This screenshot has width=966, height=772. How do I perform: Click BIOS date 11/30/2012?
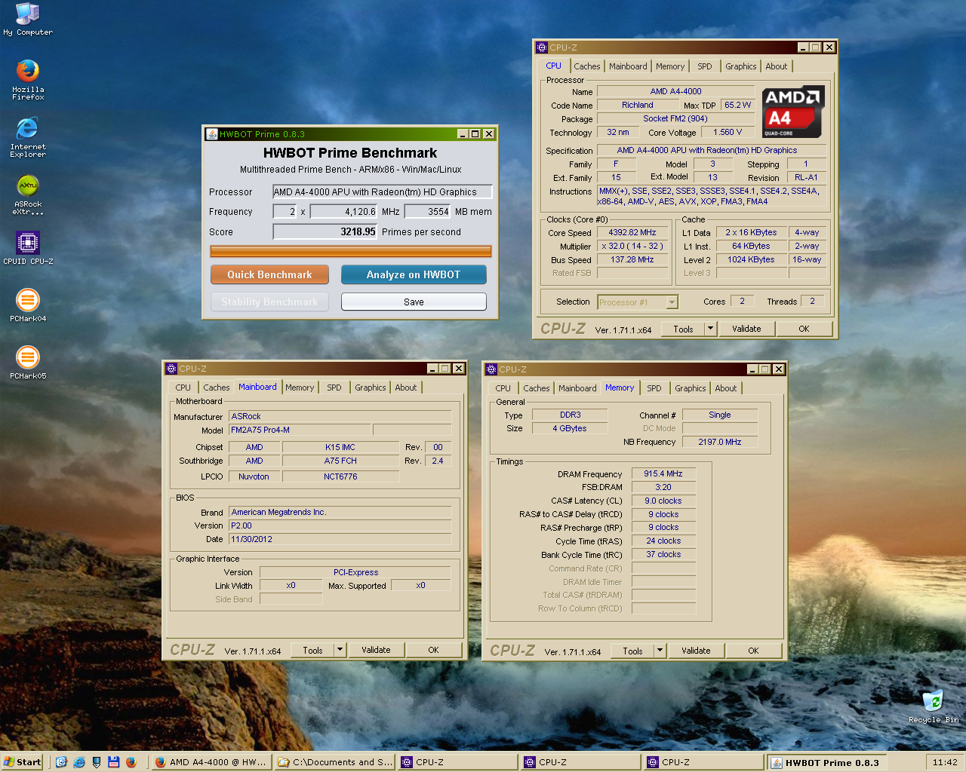340,539
